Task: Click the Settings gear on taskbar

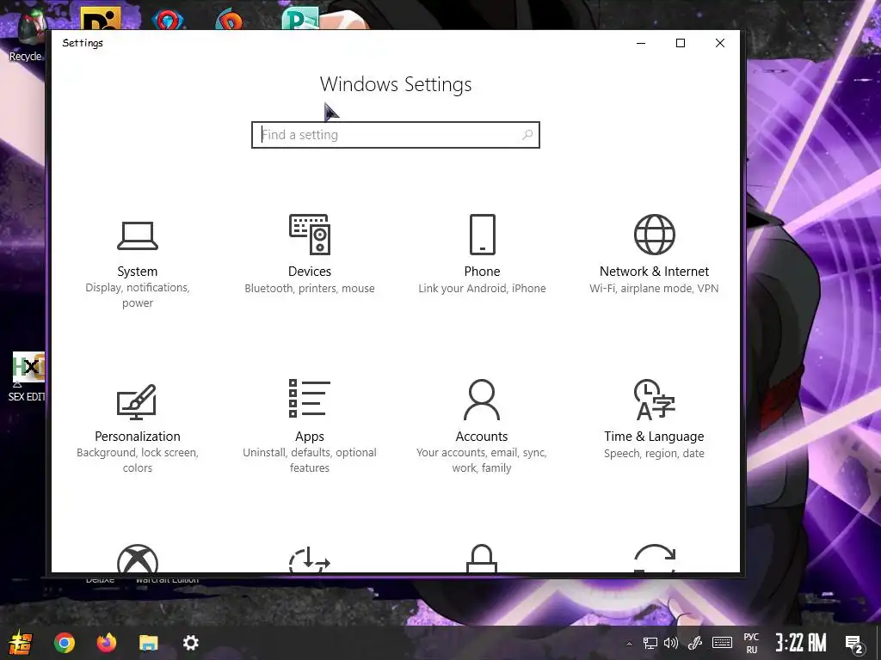Action: click(190, 643)
